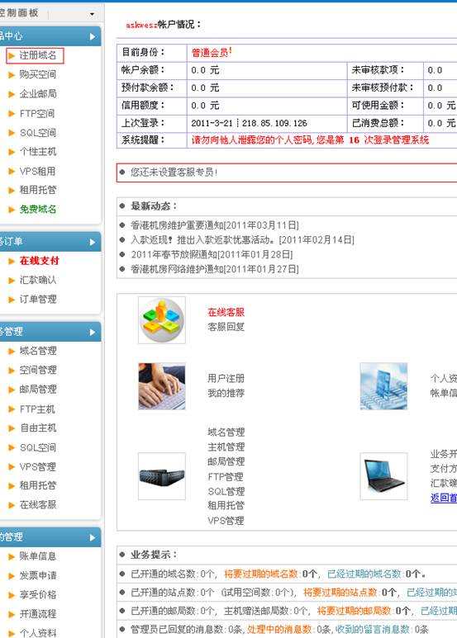Collapse the 产品中心 section header arrow
The width and height of the screenshot is (457, 638).
tap(93, 36)
